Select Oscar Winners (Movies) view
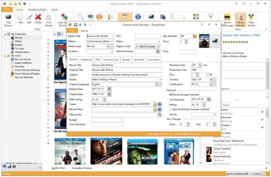This screenshot has width=271, height=177. pos(27,70)
